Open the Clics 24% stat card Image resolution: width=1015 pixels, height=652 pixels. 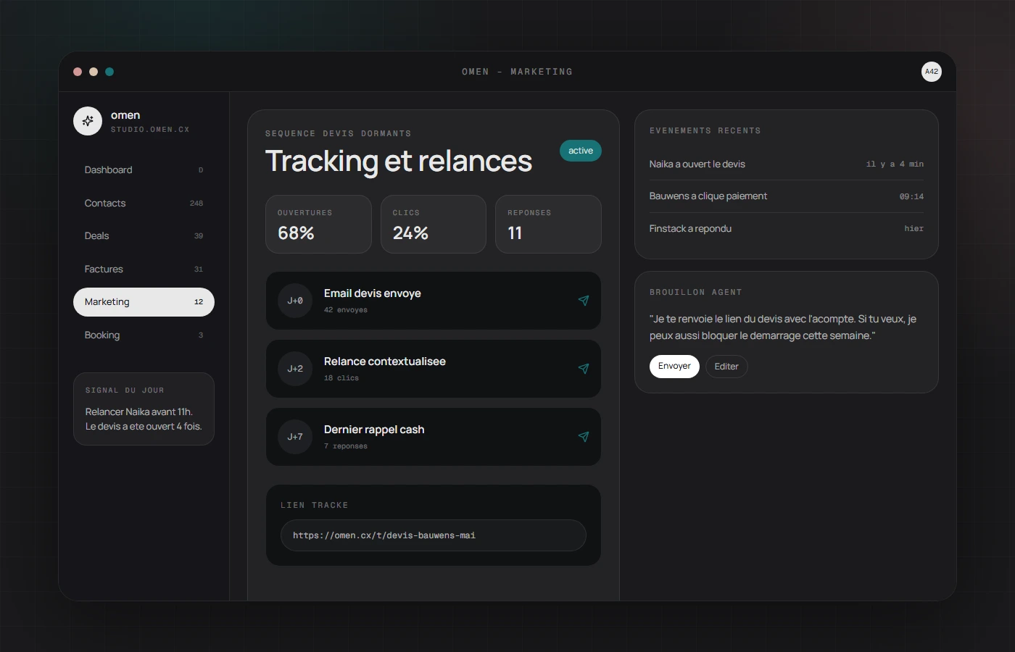pos(434,224)
